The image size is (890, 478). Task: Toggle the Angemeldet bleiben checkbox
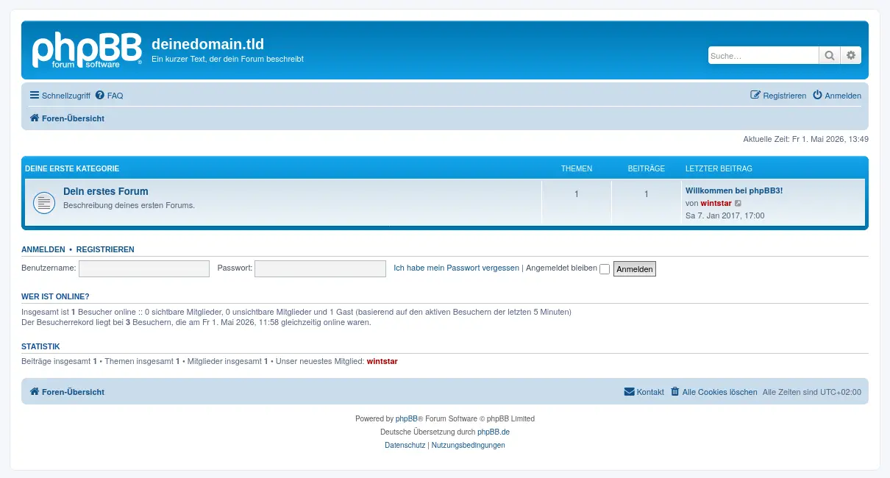605,269
